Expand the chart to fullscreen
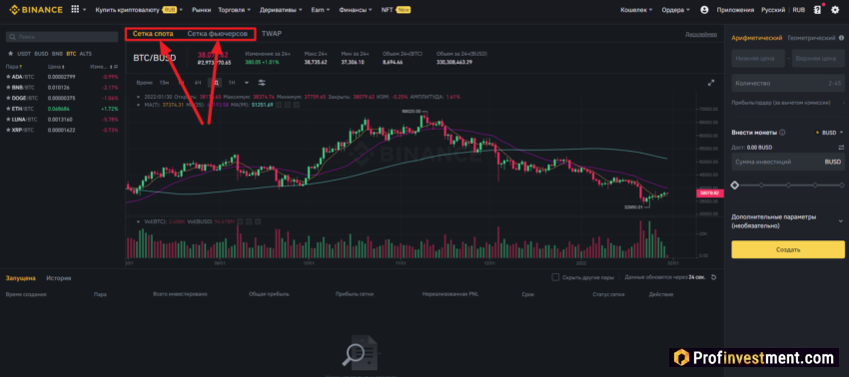 click(x=711, y=83)
